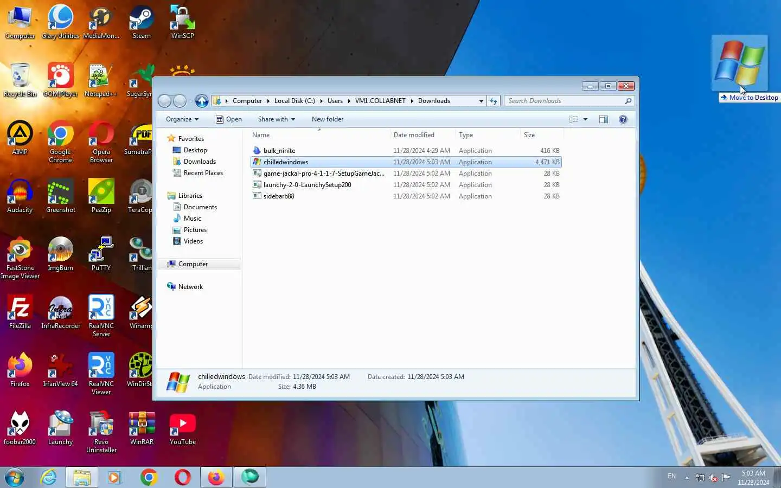Select the chilledwindows file row
The height and width of the screenshot is (488, 781).
[406, 162]
